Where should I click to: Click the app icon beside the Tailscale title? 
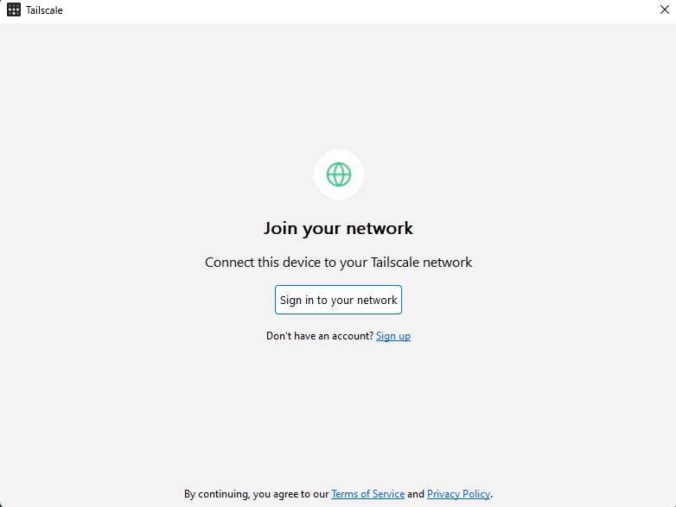click(x=14, y=10)
